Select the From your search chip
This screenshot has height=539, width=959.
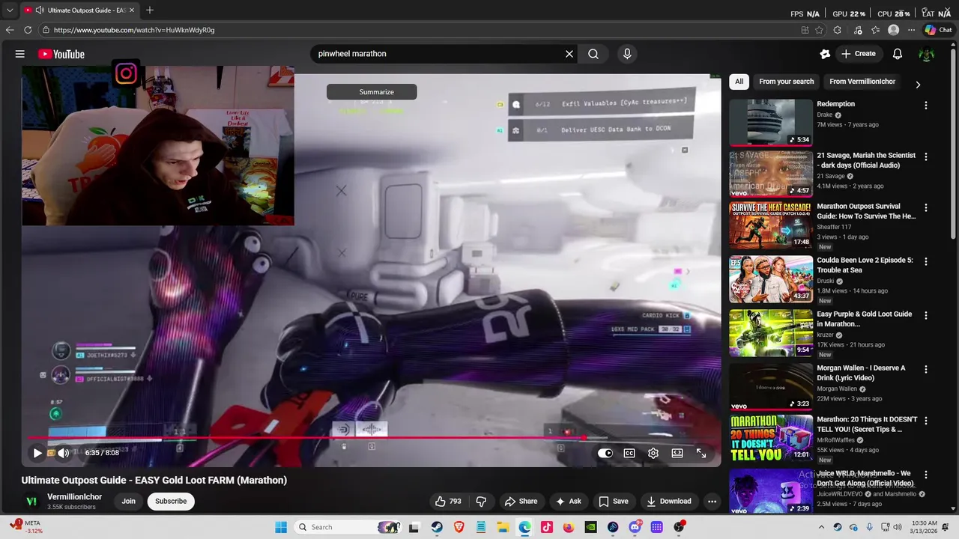click(786, 82)
